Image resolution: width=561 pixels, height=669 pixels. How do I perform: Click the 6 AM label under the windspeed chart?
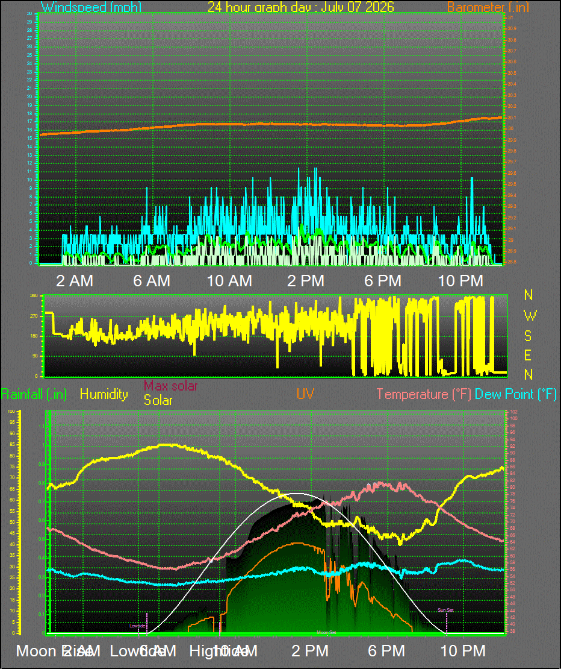[x=152, y=281]
